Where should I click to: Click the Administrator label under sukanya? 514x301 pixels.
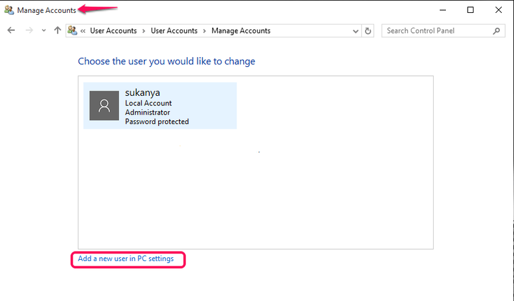point(148,113)
